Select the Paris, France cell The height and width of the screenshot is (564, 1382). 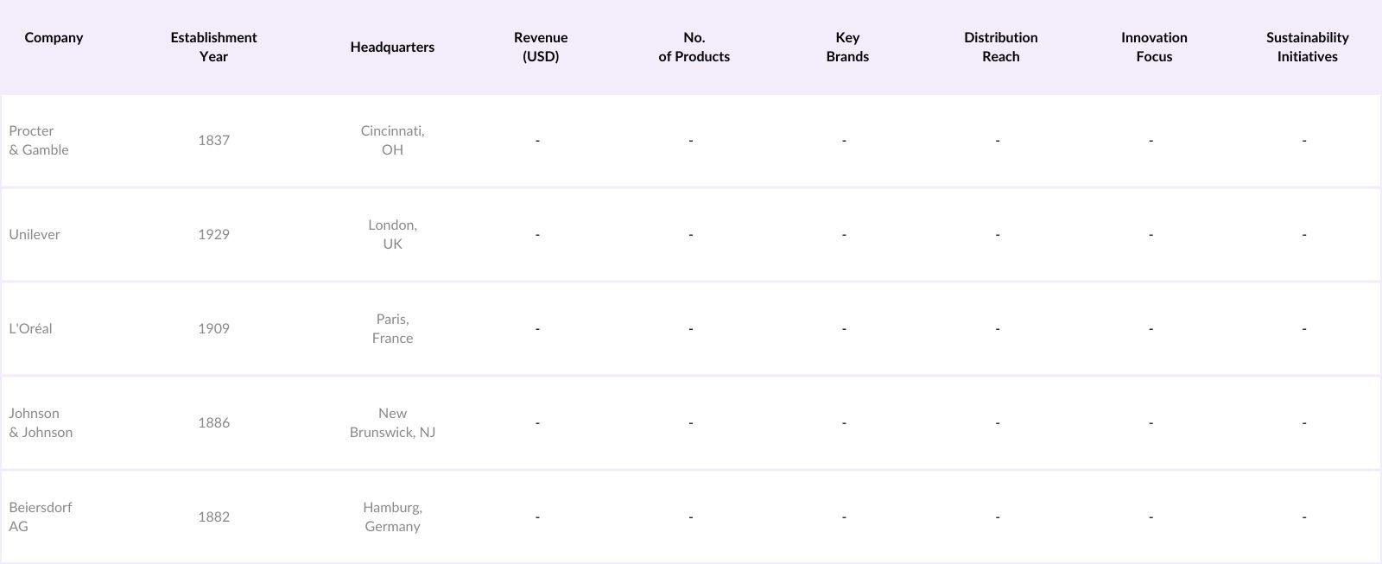pos(392,328)
